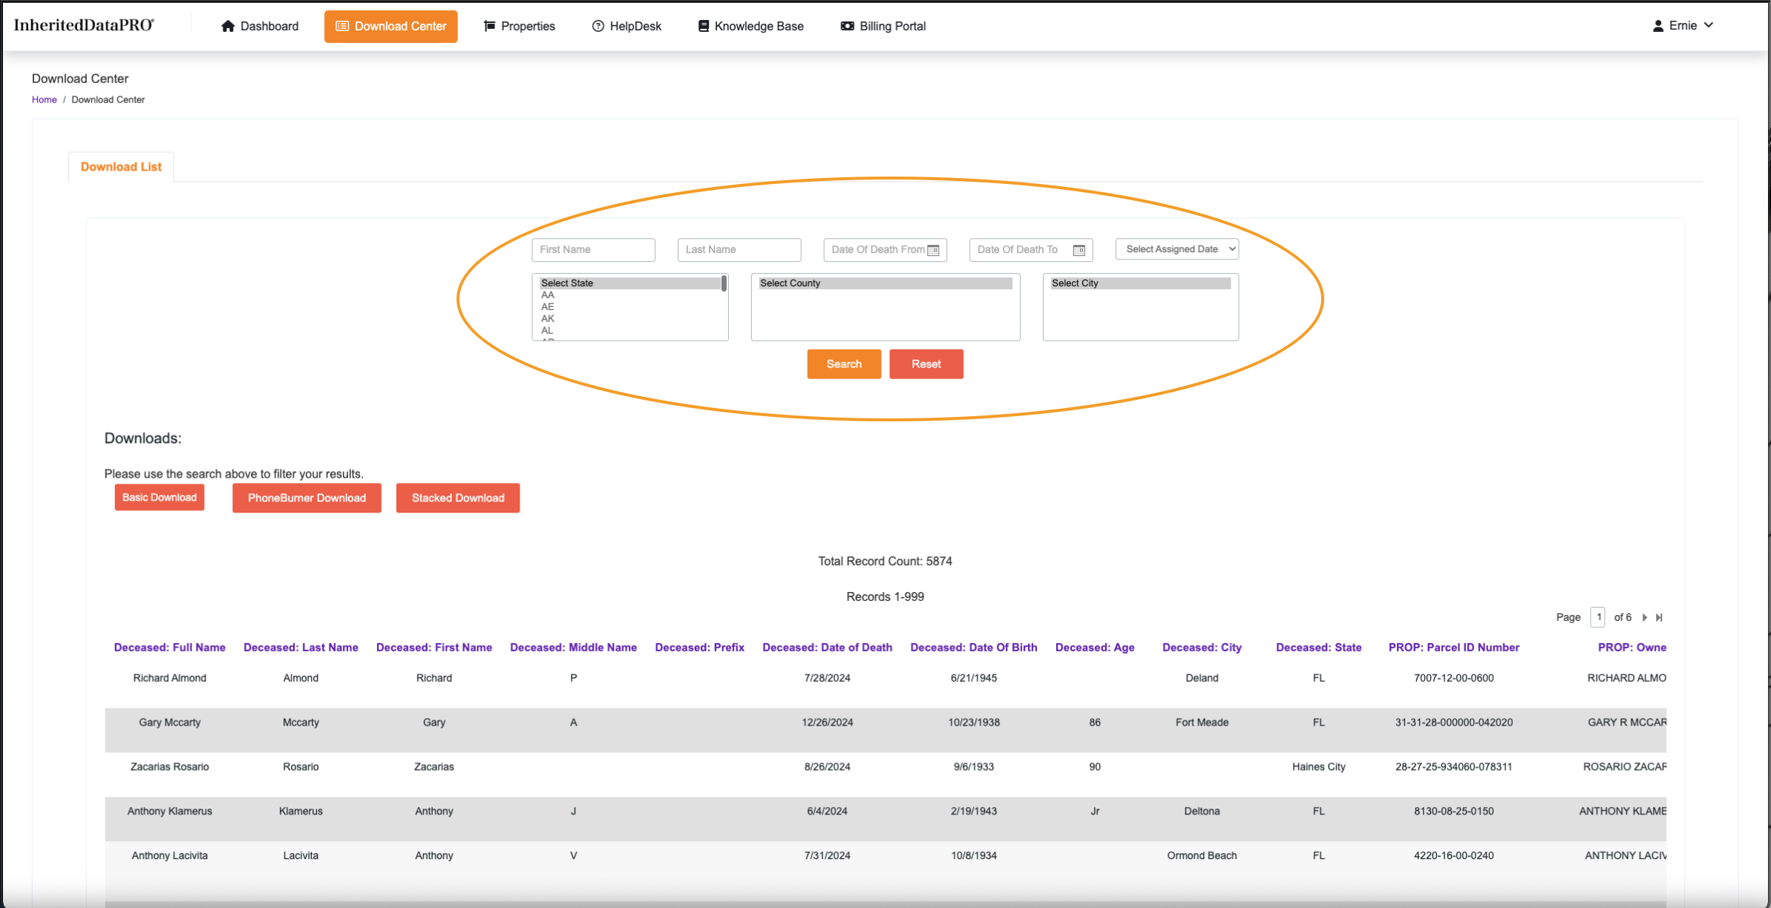Click the HelpDesk question mark icon
Viewport: 1771px width, 908px height.
tap(598, 26)
